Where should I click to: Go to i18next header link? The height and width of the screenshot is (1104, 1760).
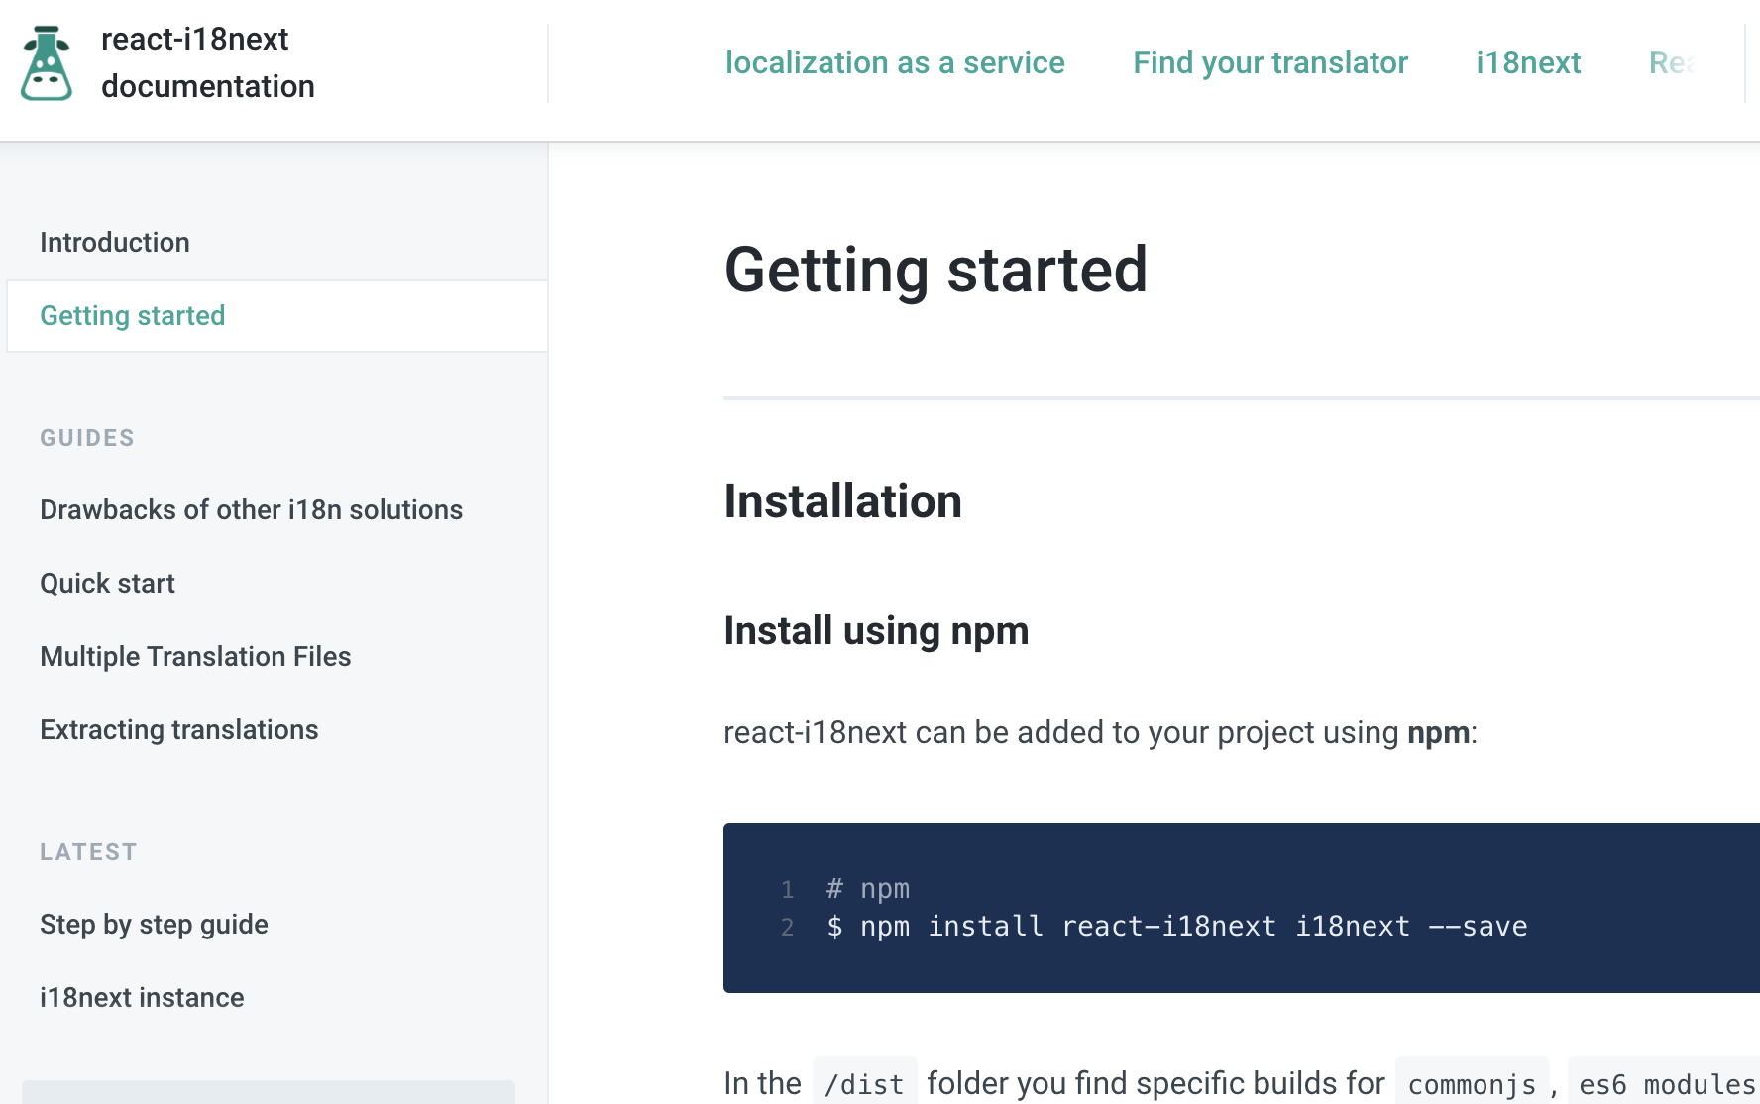pyautogui.click(x=1527, y=62)
